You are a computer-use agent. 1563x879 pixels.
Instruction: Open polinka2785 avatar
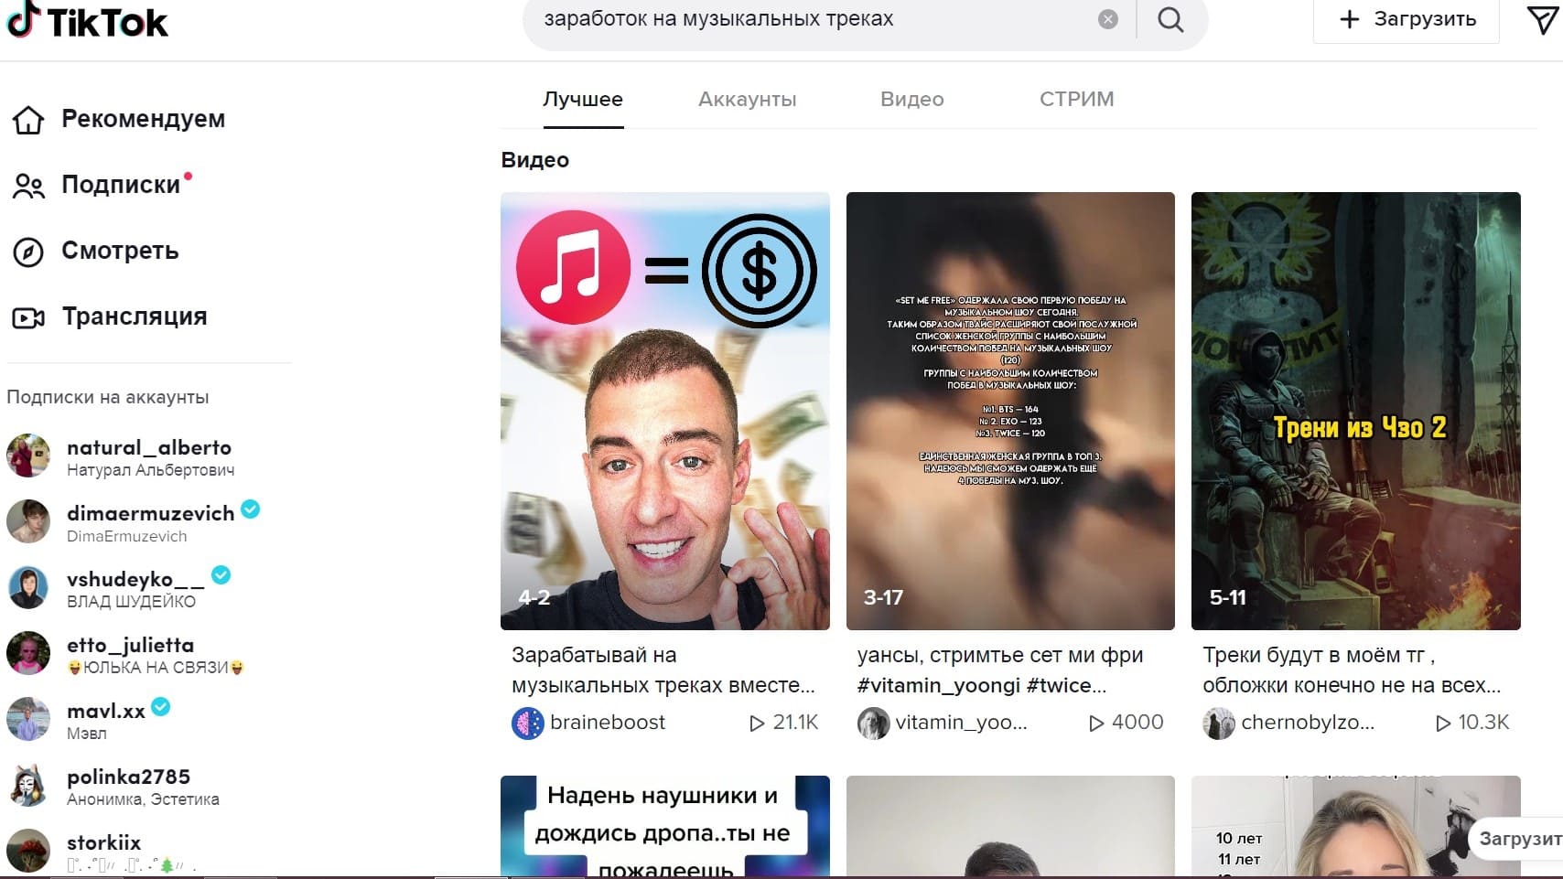[x=28, y=785]
